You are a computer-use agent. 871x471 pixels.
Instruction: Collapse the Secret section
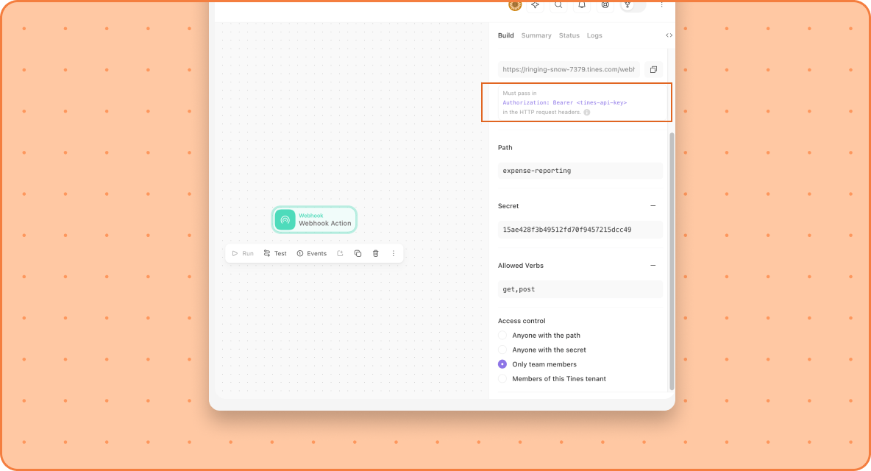[653, 205]
